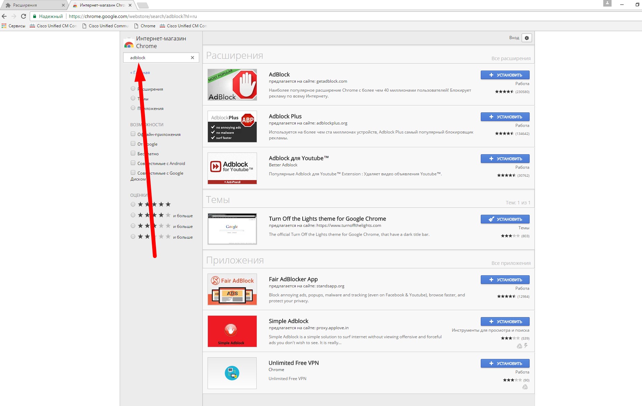The image size is (642, 406).
Task: Install Unlimited Free VPN
Action: pos(505,363)
